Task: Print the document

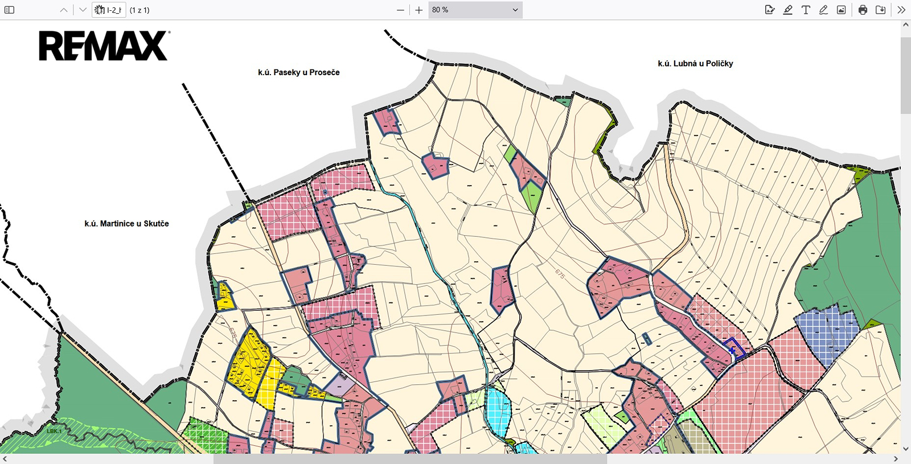Action: click(863, 10)
